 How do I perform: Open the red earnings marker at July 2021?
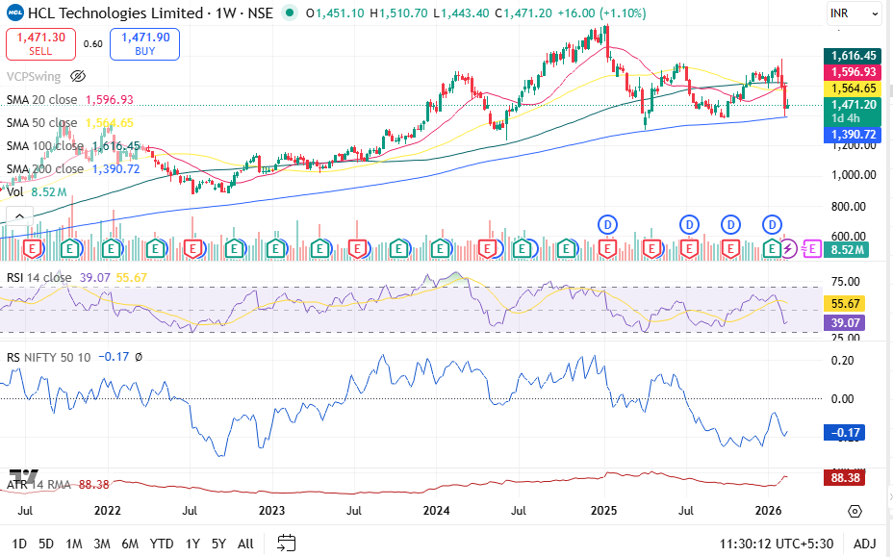pyautogui.click(x=33, y=249)
